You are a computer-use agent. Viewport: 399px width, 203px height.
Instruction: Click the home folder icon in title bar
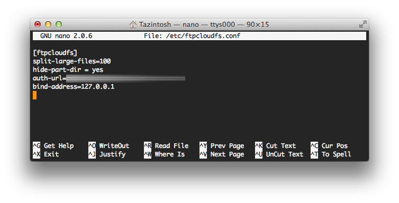click(133, 24)
